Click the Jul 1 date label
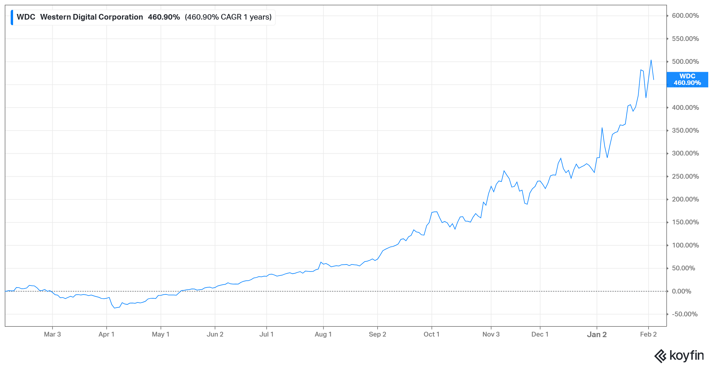The width and height of the screenshot is (713, 368). 266,334
